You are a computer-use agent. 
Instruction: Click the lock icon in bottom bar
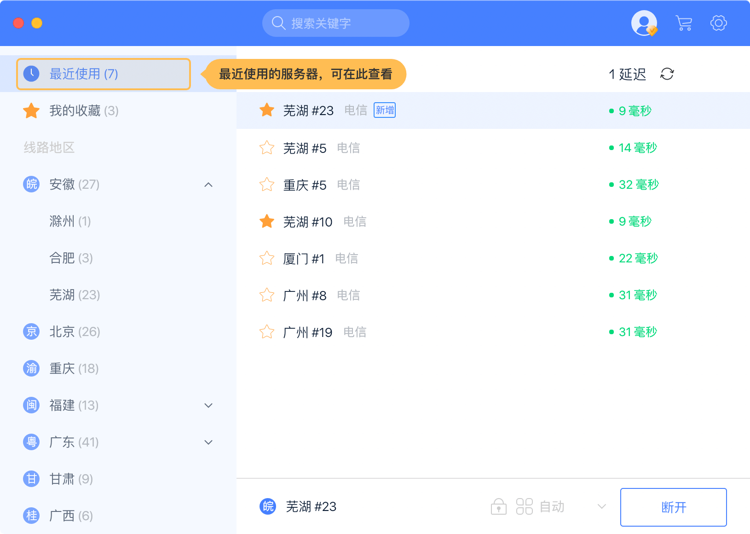(498, 507)
